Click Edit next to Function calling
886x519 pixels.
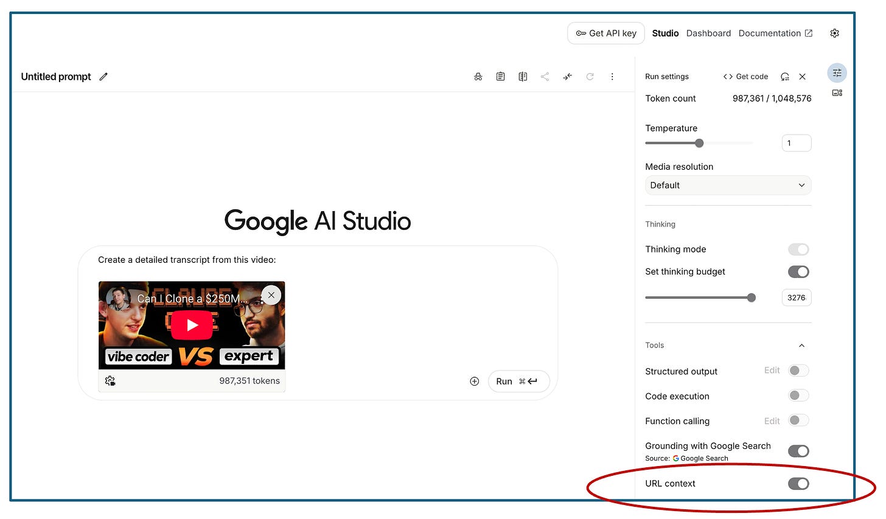(x=772, y=421)
